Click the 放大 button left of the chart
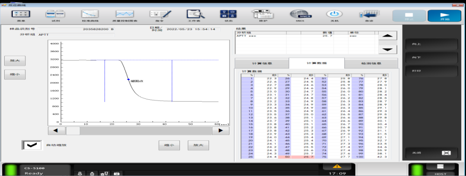This screenshot has width=466, height=176. [x=15, y=61]
